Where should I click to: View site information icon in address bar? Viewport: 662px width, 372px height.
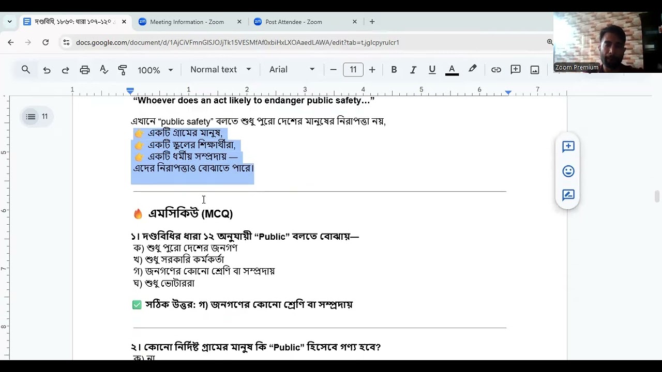point(66,42)
